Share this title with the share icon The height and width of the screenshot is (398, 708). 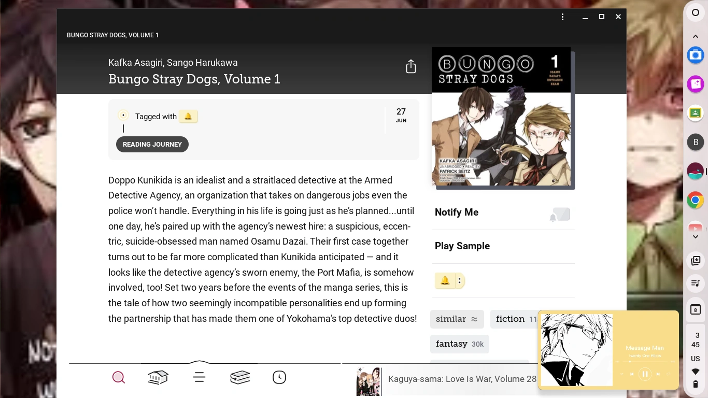411,66
